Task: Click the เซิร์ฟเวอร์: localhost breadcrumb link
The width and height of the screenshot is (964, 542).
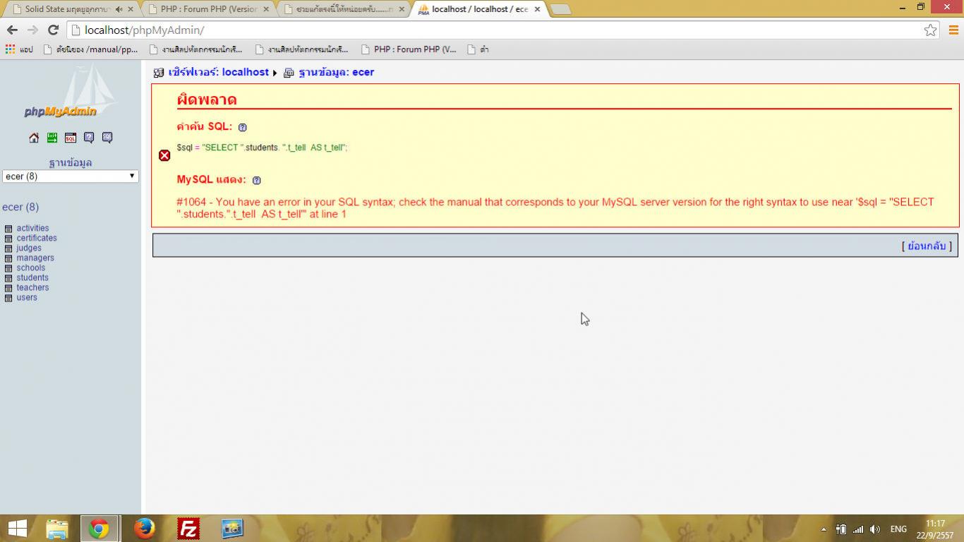Action: [218, 72]
